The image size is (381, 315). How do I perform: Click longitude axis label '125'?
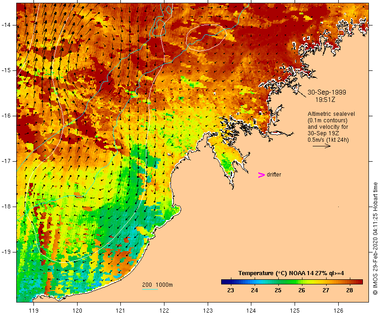click(295, 310)
